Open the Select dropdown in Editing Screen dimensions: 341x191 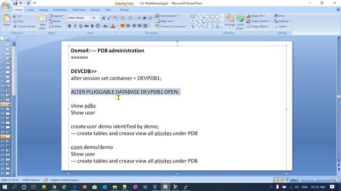(281, 27)
